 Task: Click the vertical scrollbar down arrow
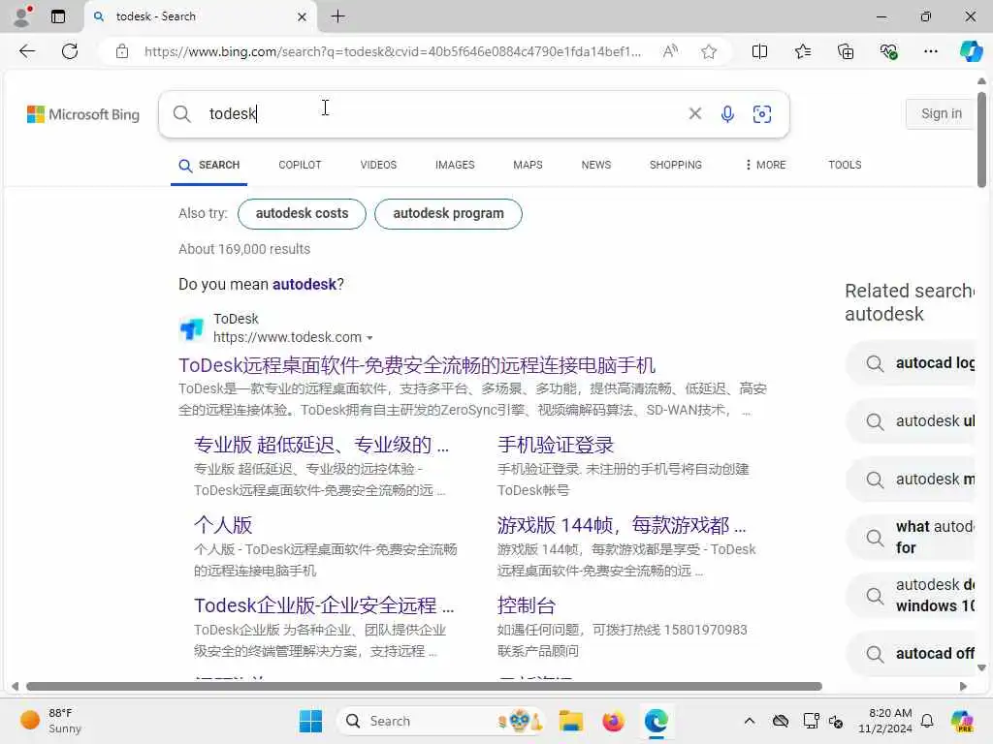tap(981, 667)
